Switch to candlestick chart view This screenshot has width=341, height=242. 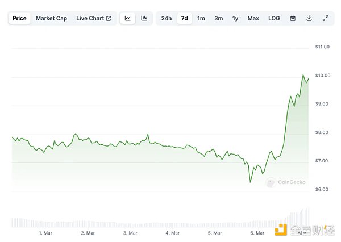(x=144, y=18)
